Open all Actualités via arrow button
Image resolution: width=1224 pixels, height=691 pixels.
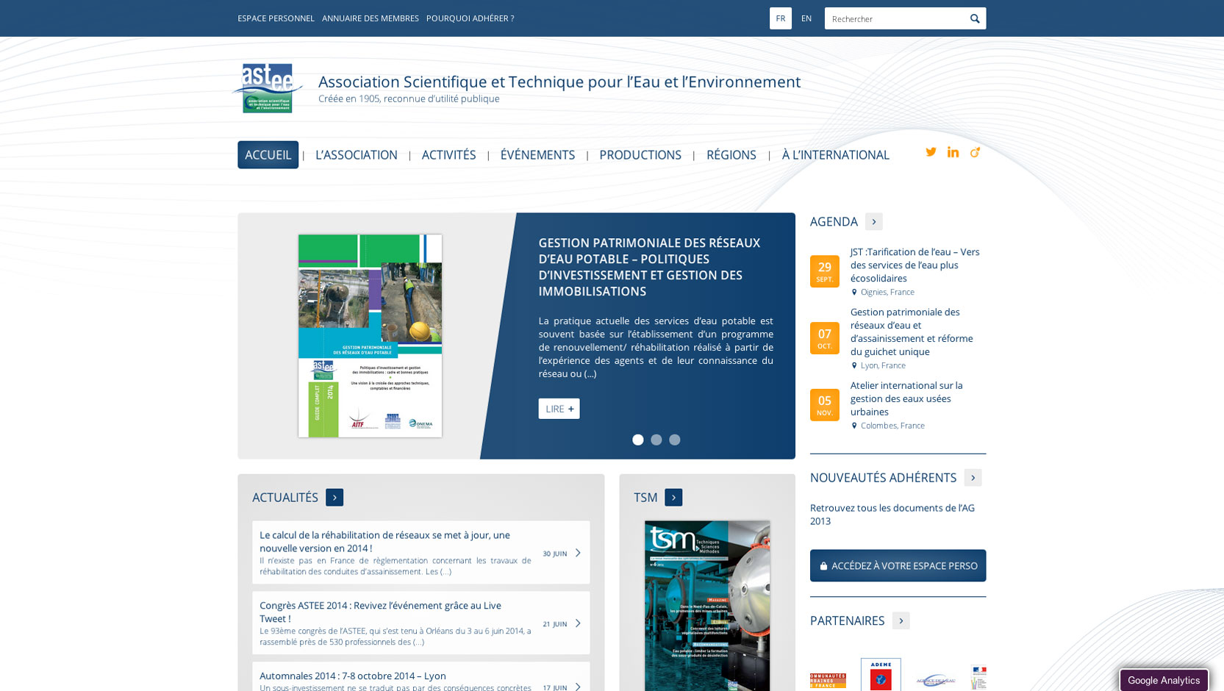point(334,498)
